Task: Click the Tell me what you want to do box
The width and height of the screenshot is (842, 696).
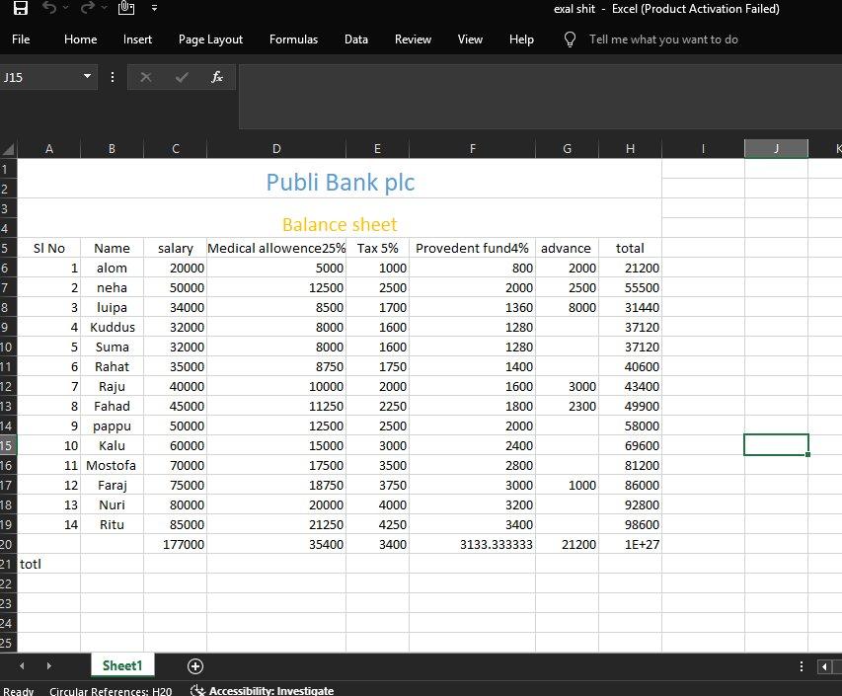Action: 663,39
